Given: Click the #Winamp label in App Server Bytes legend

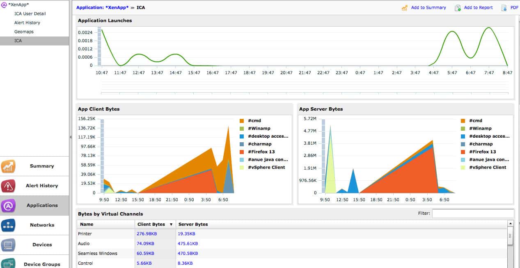Looking at the screenshot, I should click(x=480, y=128).
